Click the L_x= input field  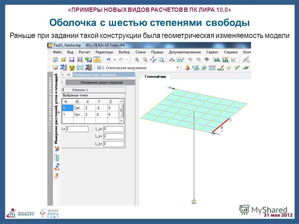(x=114, y=129)
